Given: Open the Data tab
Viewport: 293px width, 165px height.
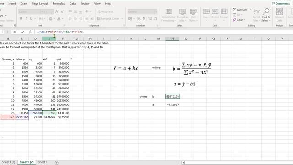Looking at the screenshot, I should pos(72,3).
